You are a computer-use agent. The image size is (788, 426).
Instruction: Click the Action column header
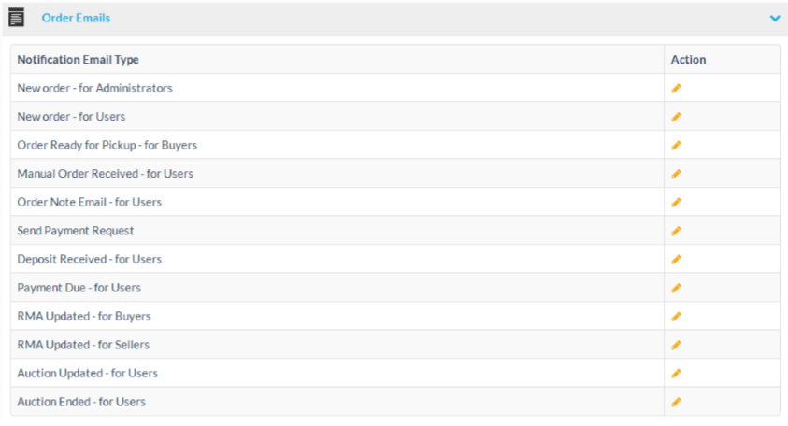pyautogui.click(x=688, y=60)
